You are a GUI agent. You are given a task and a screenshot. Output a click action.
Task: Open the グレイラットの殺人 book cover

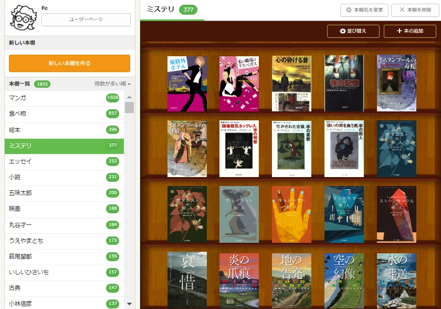(x=239, y=214)
